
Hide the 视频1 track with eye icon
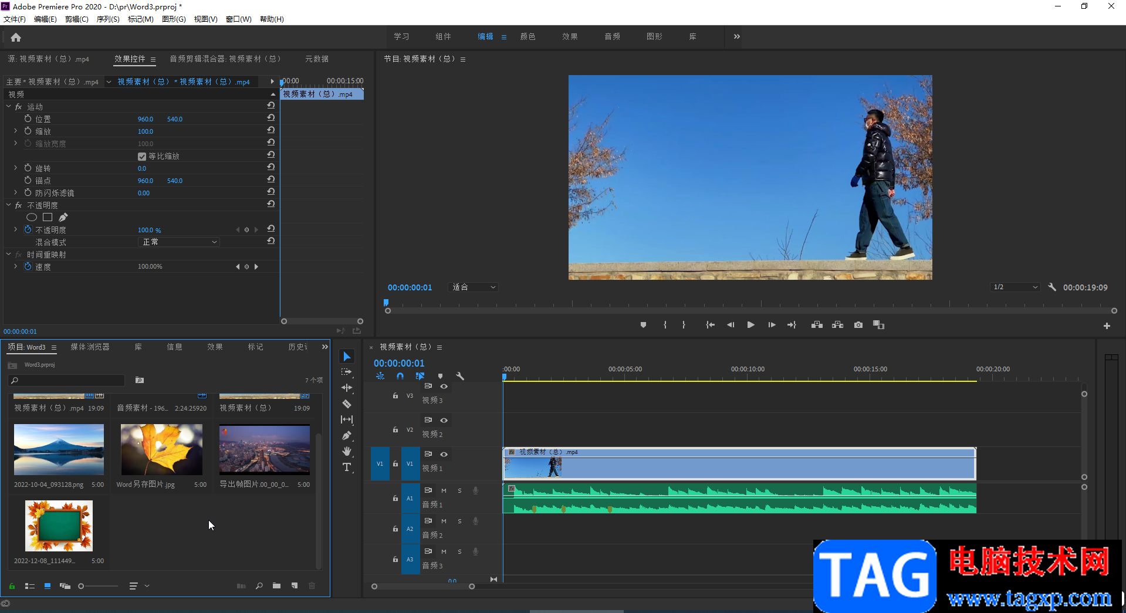pyautogui.click(x=444, y=454)
